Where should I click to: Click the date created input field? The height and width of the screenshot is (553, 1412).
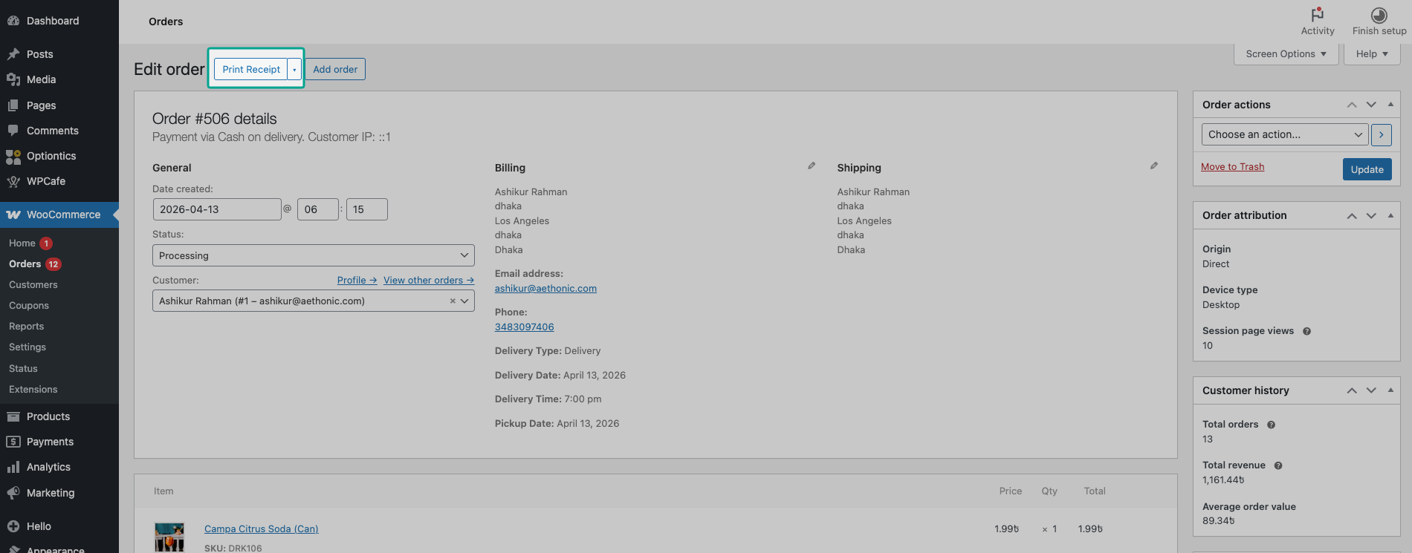click(217, 209)
